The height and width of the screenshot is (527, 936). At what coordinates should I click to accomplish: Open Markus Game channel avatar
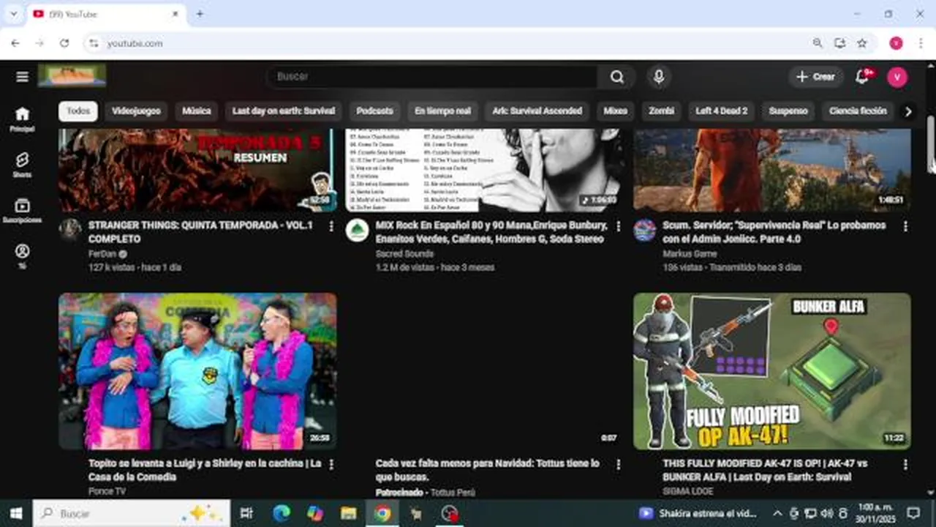[x=644, y=230]
